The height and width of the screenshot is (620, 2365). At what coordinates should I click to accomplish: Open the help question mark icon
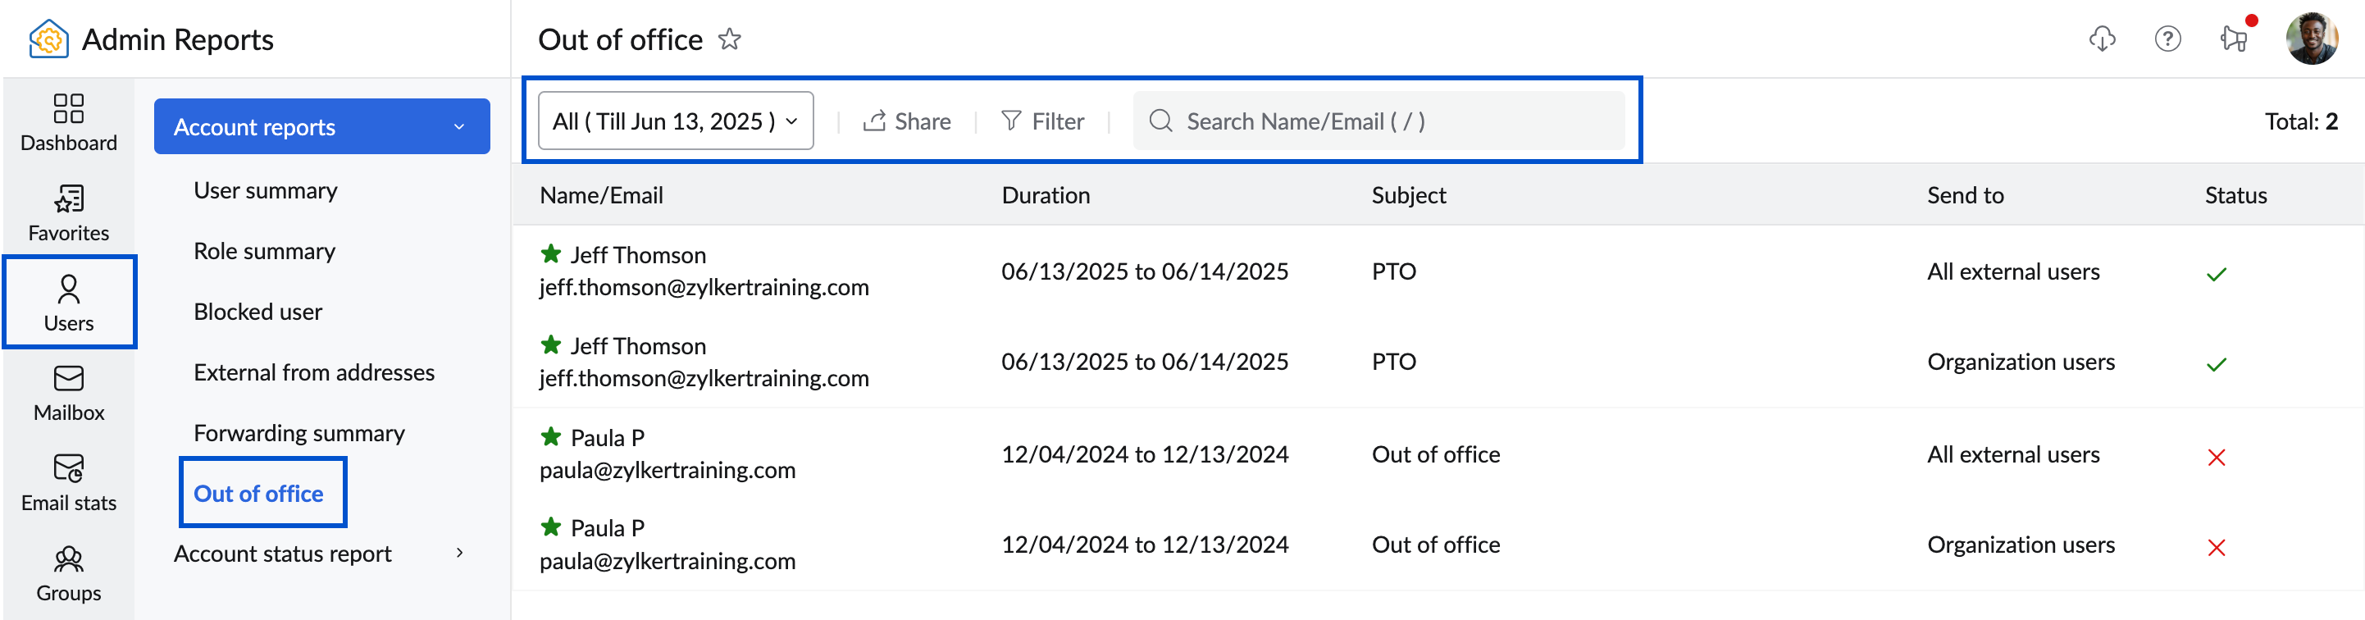coord(2167,39)
